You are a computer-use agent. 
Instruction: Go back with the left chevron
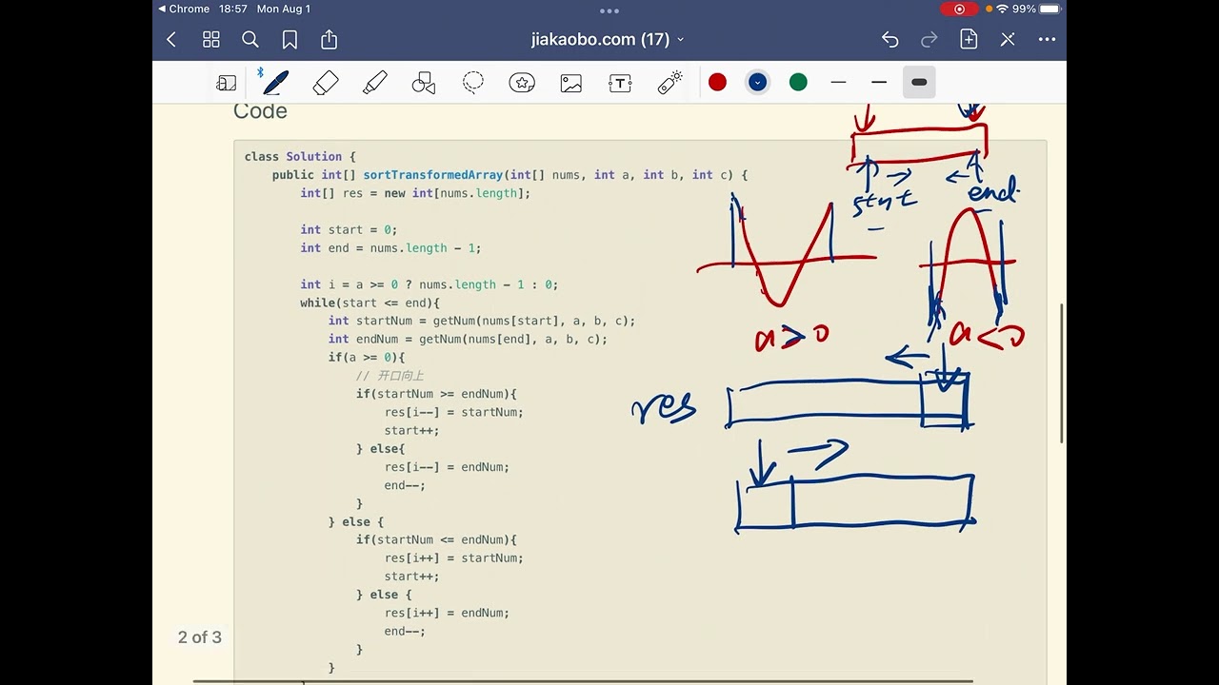click(x=171, y=39)
